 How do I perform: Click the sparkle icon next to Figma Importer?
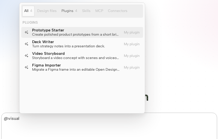pyautogui.click(x=27, y=67)
